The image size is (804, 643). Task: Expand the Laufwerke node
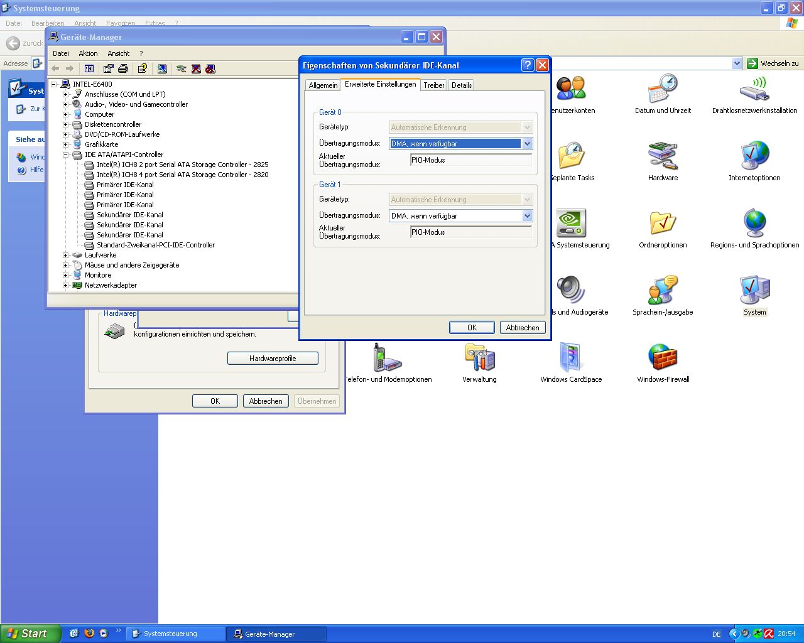coord(65,255)
